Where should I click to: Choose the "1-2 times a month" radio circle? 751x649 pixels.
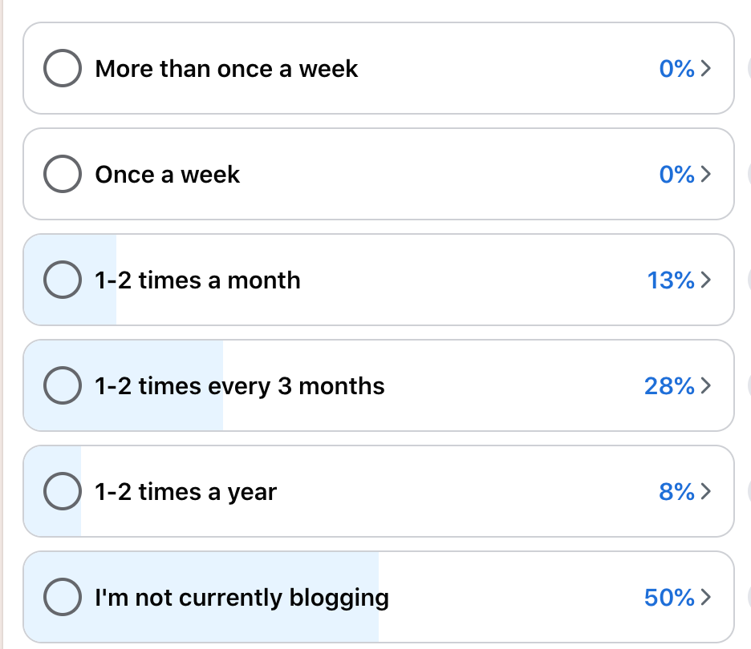(x=62, y=280)
